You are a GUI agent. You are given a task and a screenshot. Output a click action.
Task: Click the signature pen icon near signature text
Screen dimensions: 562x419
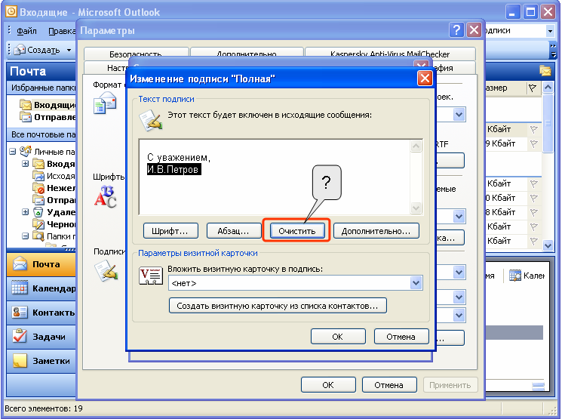151,121
